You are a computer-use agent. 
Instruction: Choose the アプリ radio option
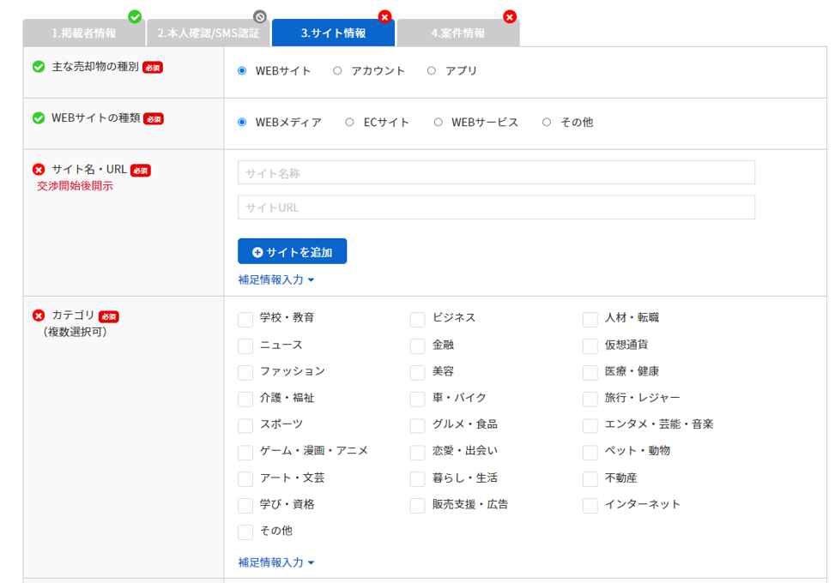coord(432,71)
